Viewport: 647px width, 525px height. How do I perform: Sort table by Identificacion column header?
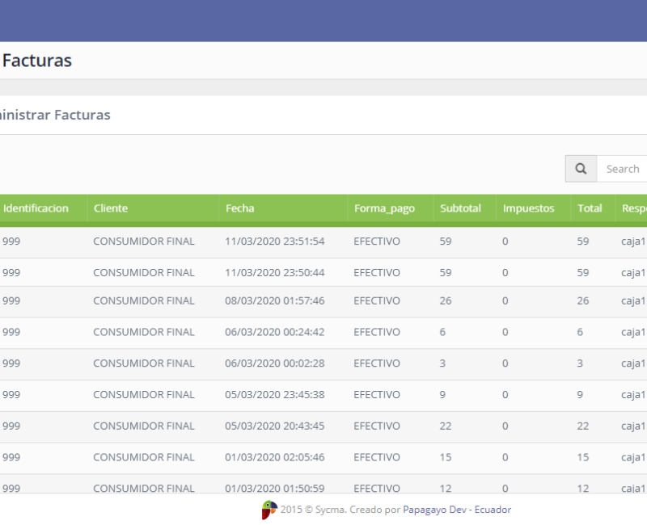36,208
